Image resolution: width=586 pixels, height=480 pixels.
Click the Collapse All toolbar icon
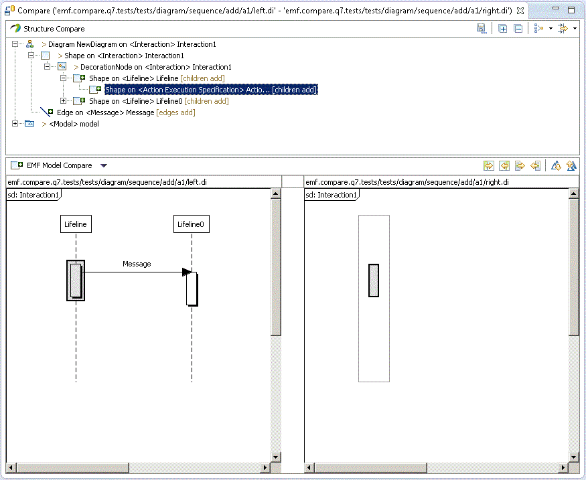[518, 29]
